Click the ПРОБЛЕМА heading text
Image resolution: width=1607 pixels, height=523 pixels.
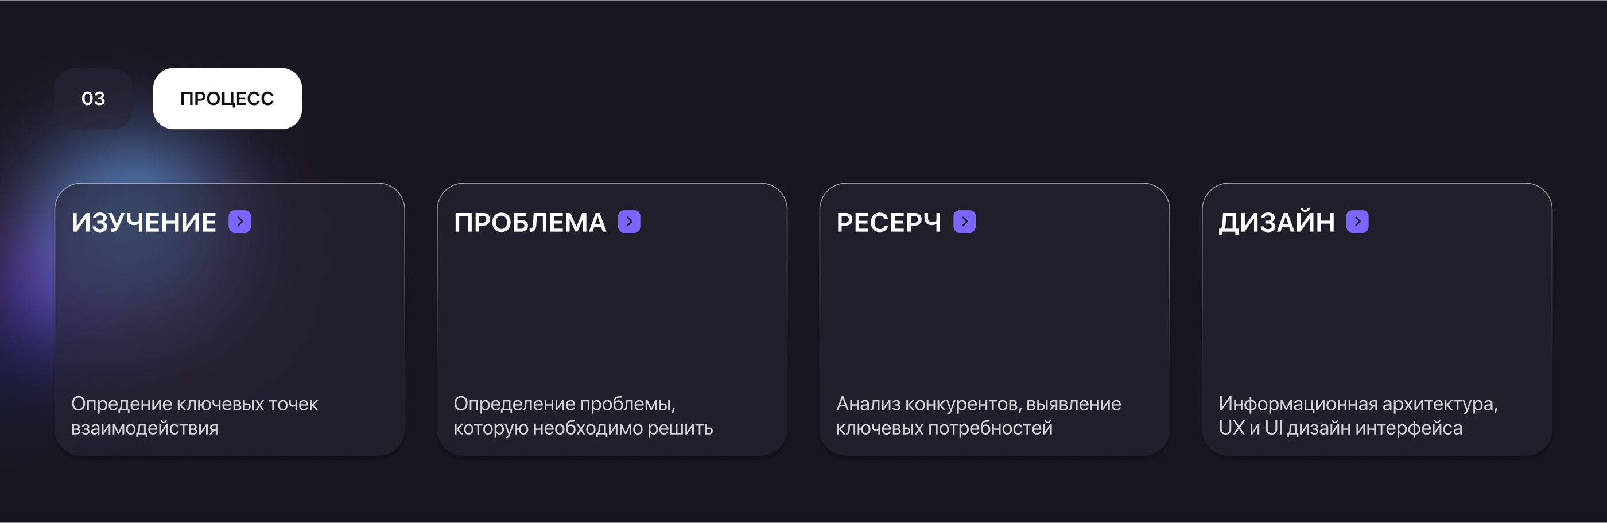(x=530, y=223)
